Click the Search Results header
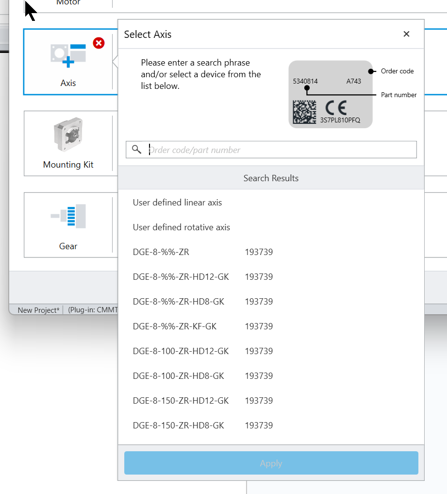 click(x=271, y=178)
